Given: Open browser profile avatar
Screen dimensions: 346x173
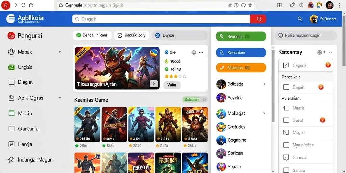Looking at the screenshot, I should pos(329,5).
